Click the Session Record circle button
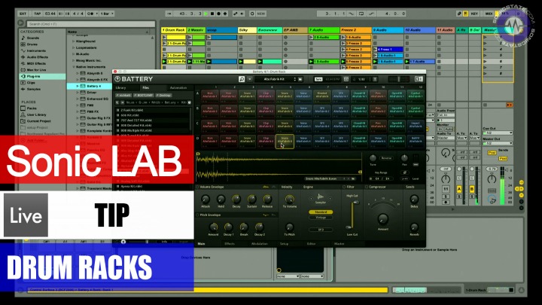 click(252, 14)
